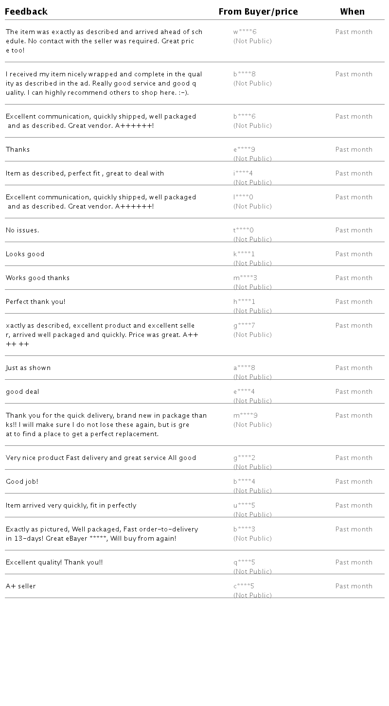Viewport: 389px width, 706px height.
Task: Click buyer name k****1
Action: pos(244,254)
